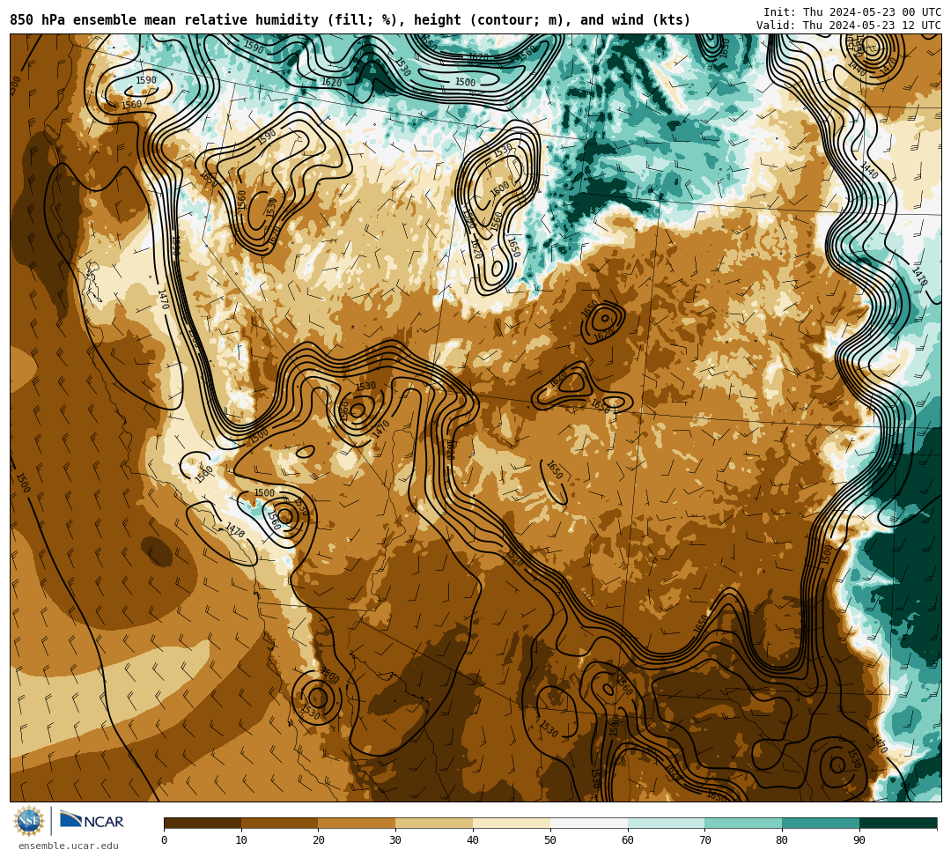Click the Init: Thu 2024-05-23 00 UTC line

pyautogui.click(x=852, y=12)
